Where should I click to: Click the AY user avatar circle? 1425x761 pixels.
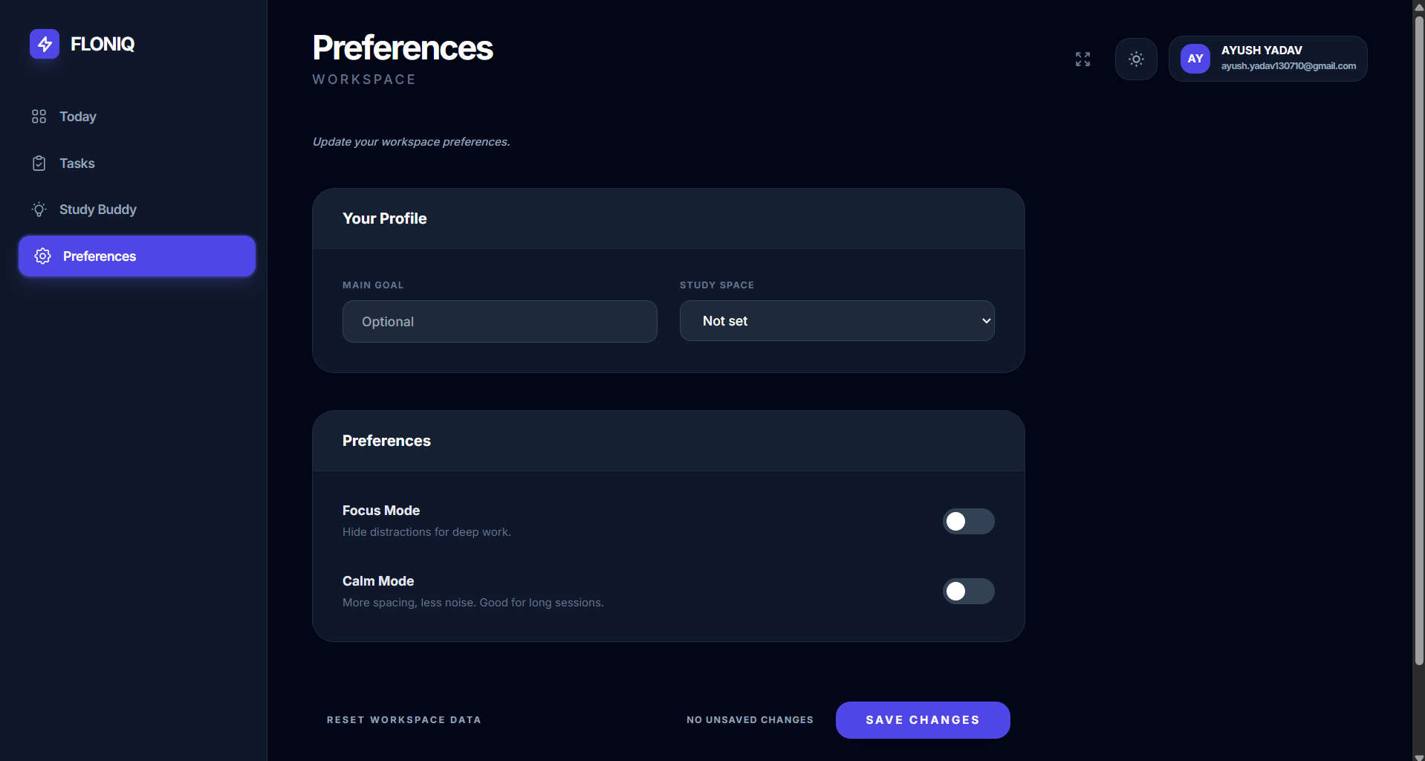click(x=1195, y=59)
